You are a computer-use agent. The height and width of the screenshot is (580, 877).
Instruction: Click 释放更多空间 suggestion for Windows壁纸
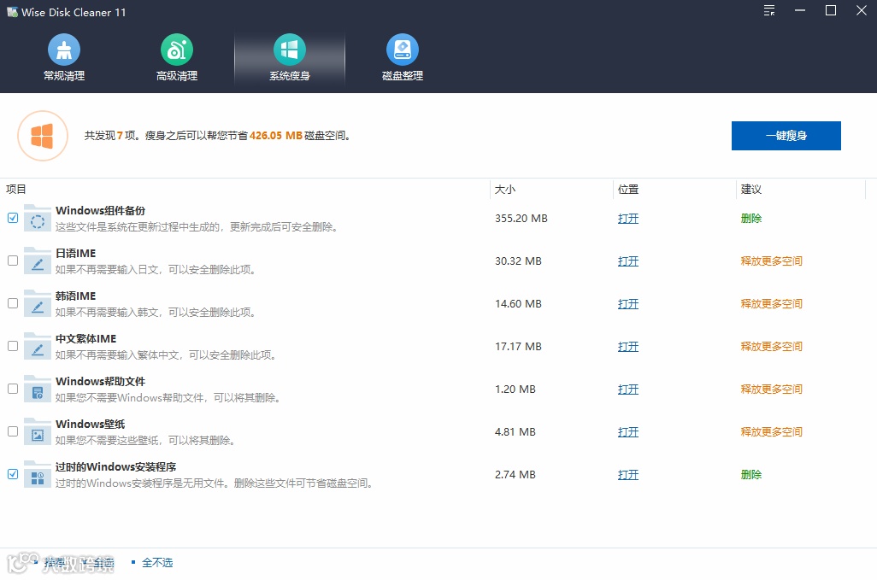click(771, 432)
